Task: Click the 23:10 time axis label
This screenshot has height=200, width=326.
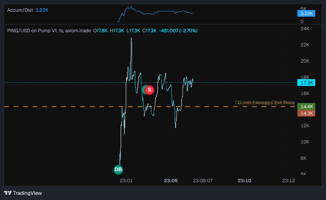Action: coord(244,180)
